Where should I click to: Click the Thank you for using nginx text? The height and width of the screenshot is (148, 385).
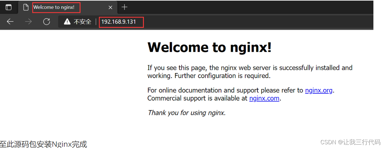click(x=187, y=113)
